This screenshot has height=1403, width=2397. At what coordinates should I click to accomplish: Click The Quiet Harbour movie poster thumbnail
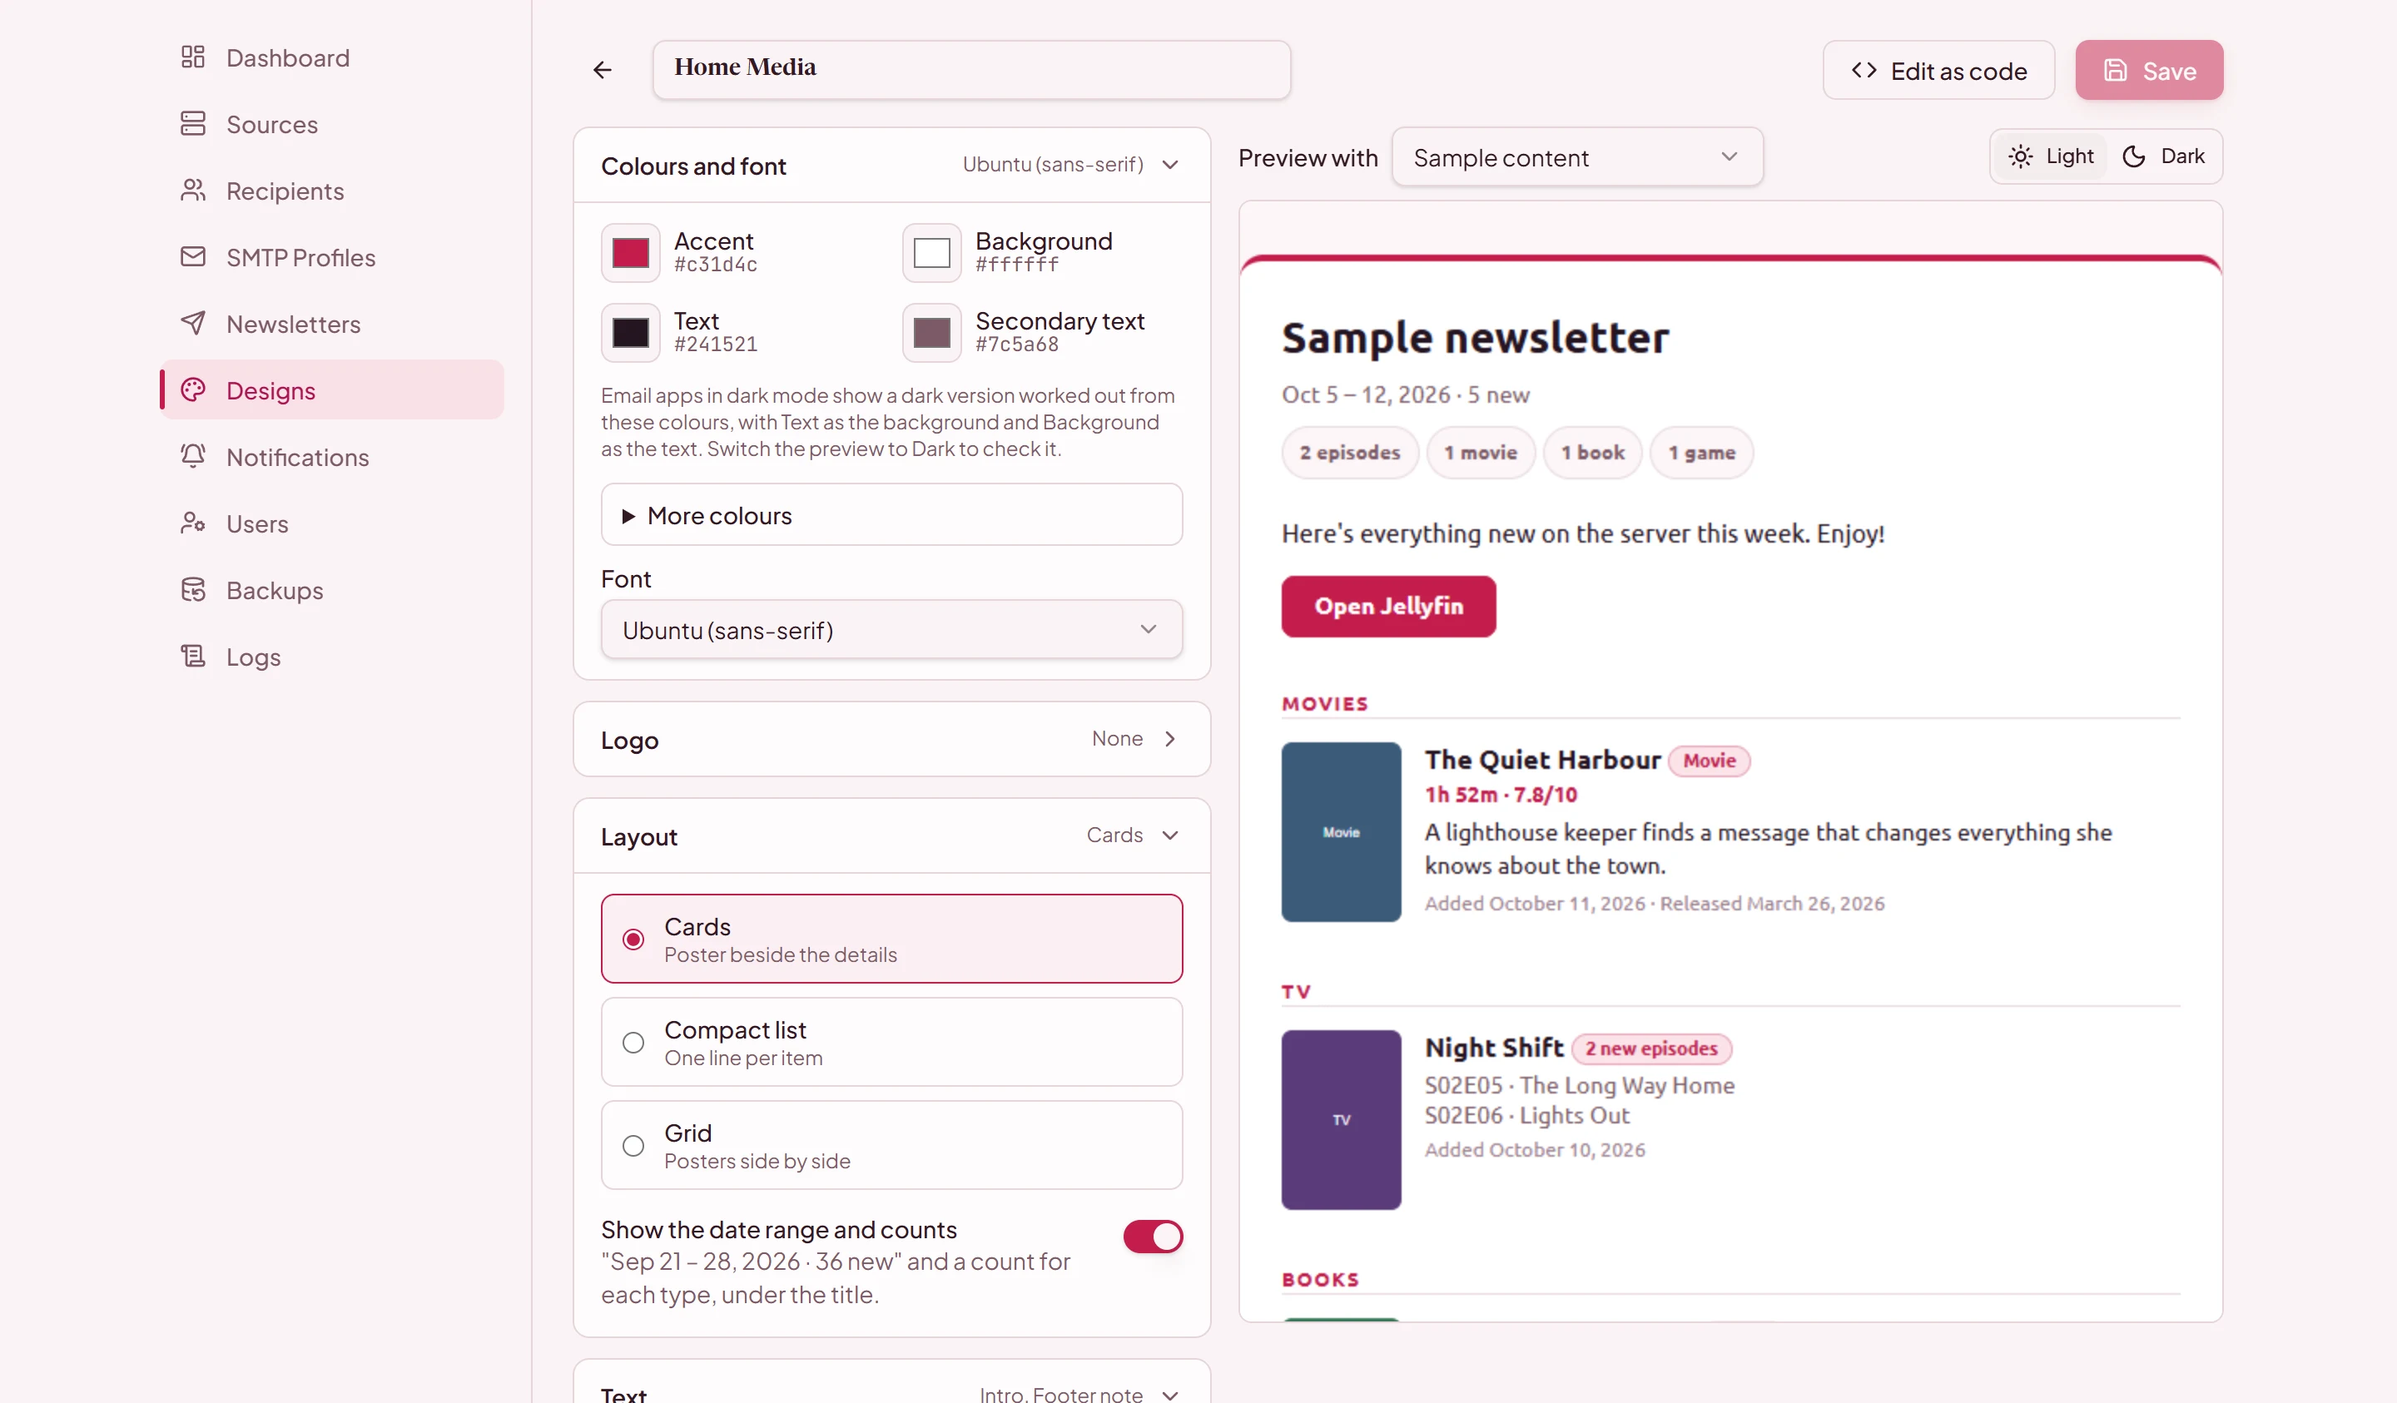tap(1341, 832)
